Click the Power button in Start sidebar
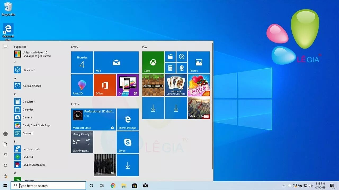339x190 pixels. tap(5, 176)
